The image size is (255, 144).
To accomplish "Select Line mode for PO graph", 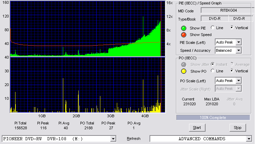I will click(x=212, y=71).
